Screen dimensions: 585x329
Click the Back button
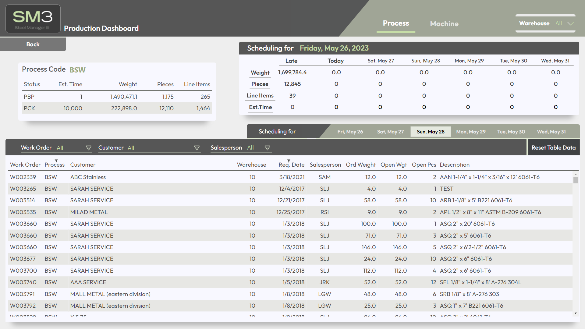pos(33,44)
